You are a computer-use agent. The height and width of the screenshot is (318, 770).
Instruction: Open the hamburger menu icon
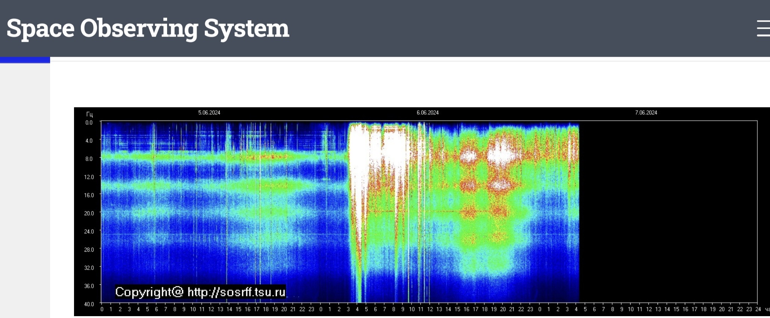(x=763, y=28)
